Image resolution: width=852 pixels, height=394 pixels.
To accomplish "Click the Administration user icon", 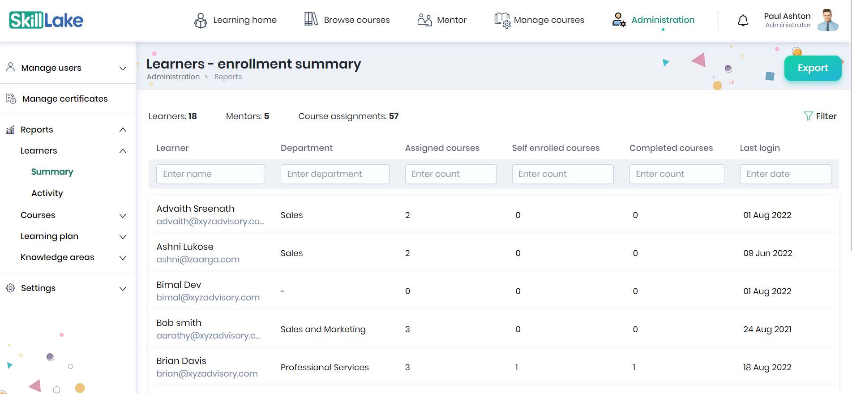I will pos(619,20).
